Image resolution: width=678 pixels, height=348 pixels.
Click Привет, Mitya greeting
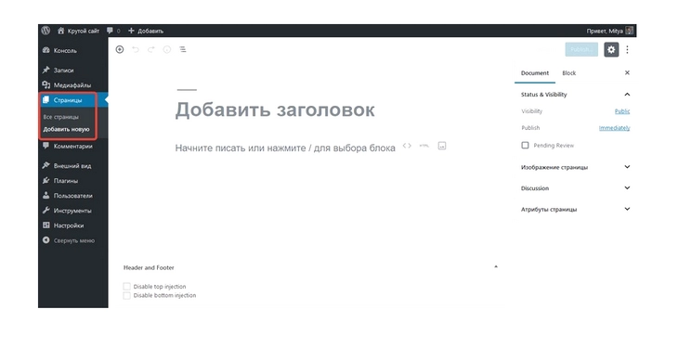604,31
